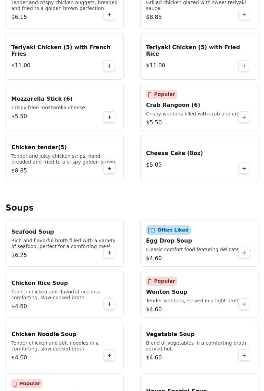This screenshot has width=264, height=391.
Task: Click the Often Liked badge
Action: [168, 230]
